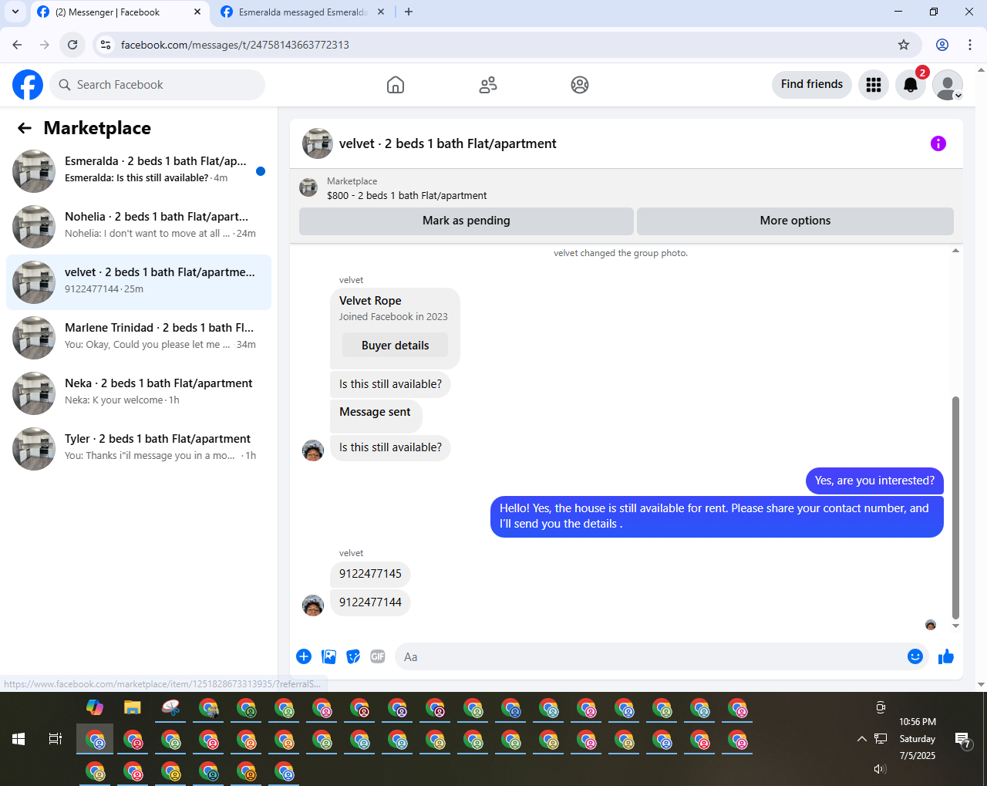Open the Copilot taskbar icon

click(x=95, y=707)
